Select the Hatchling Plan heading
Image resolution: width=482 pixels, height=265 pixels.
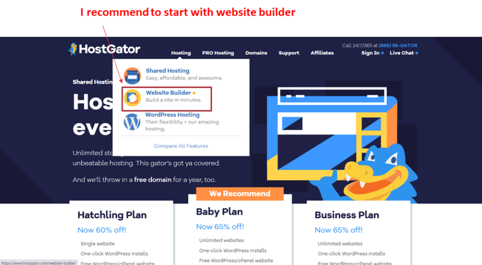click(112, 215)
